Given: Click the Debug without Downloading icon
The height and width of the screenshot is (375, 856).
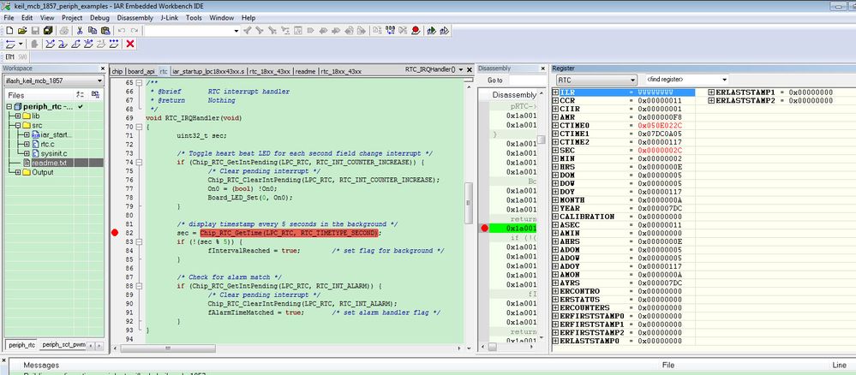Looking at the screenshot, I should click(x=445, y=31).
